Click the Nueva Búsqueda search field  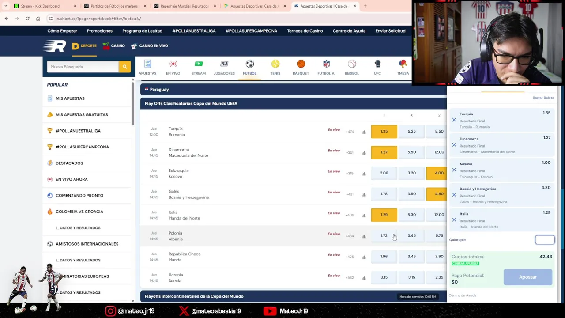tap(83, 67)
